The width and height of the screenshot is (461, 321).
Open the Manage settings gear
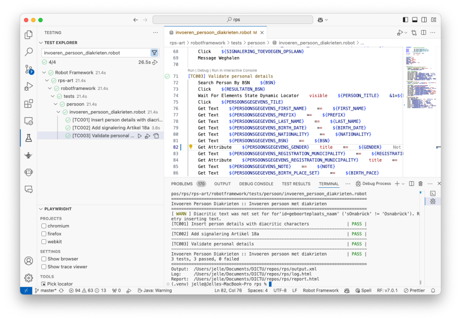(x=29, y=278)
